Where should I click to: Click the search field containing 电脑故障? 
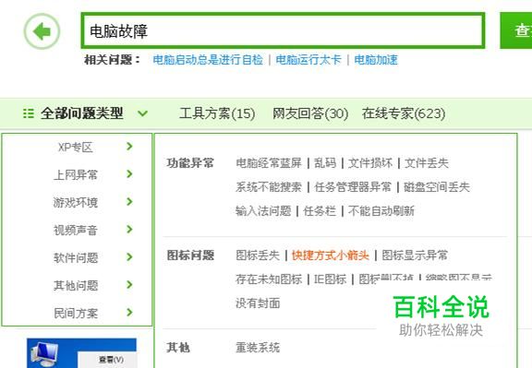(283, 30)
